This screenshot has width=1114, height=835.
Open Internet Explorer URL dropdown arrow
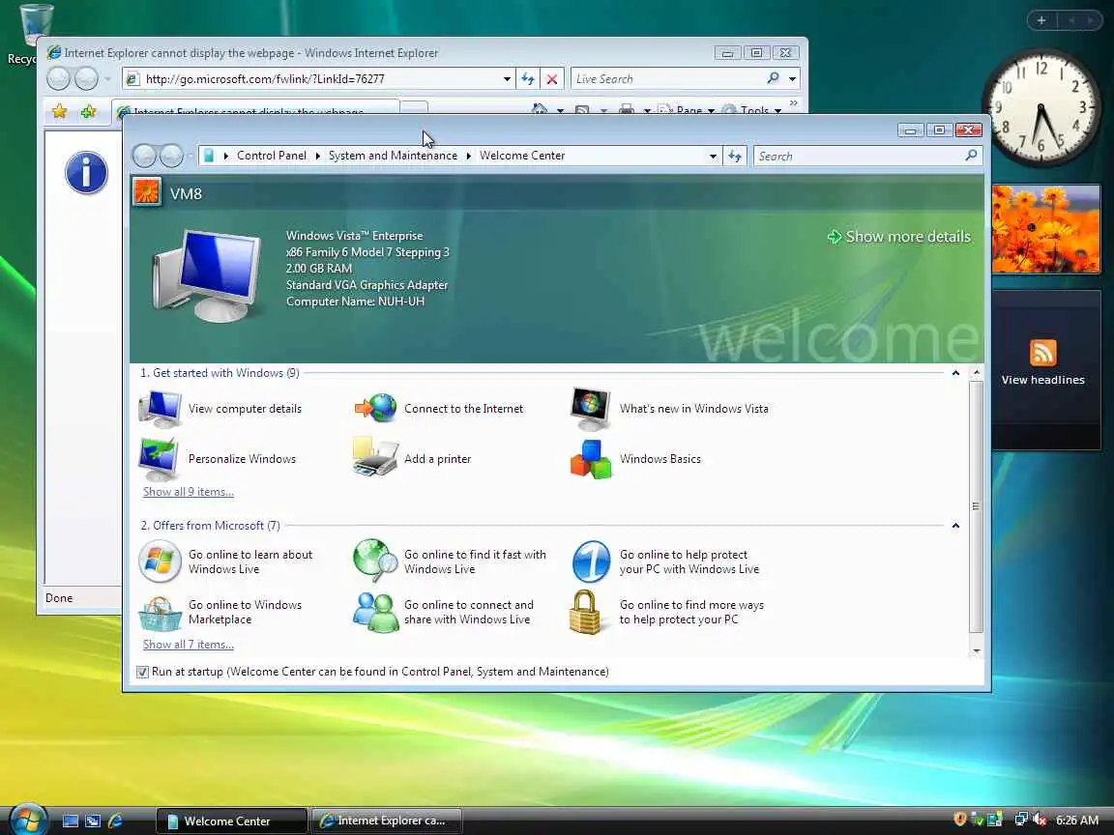[507, 79]
